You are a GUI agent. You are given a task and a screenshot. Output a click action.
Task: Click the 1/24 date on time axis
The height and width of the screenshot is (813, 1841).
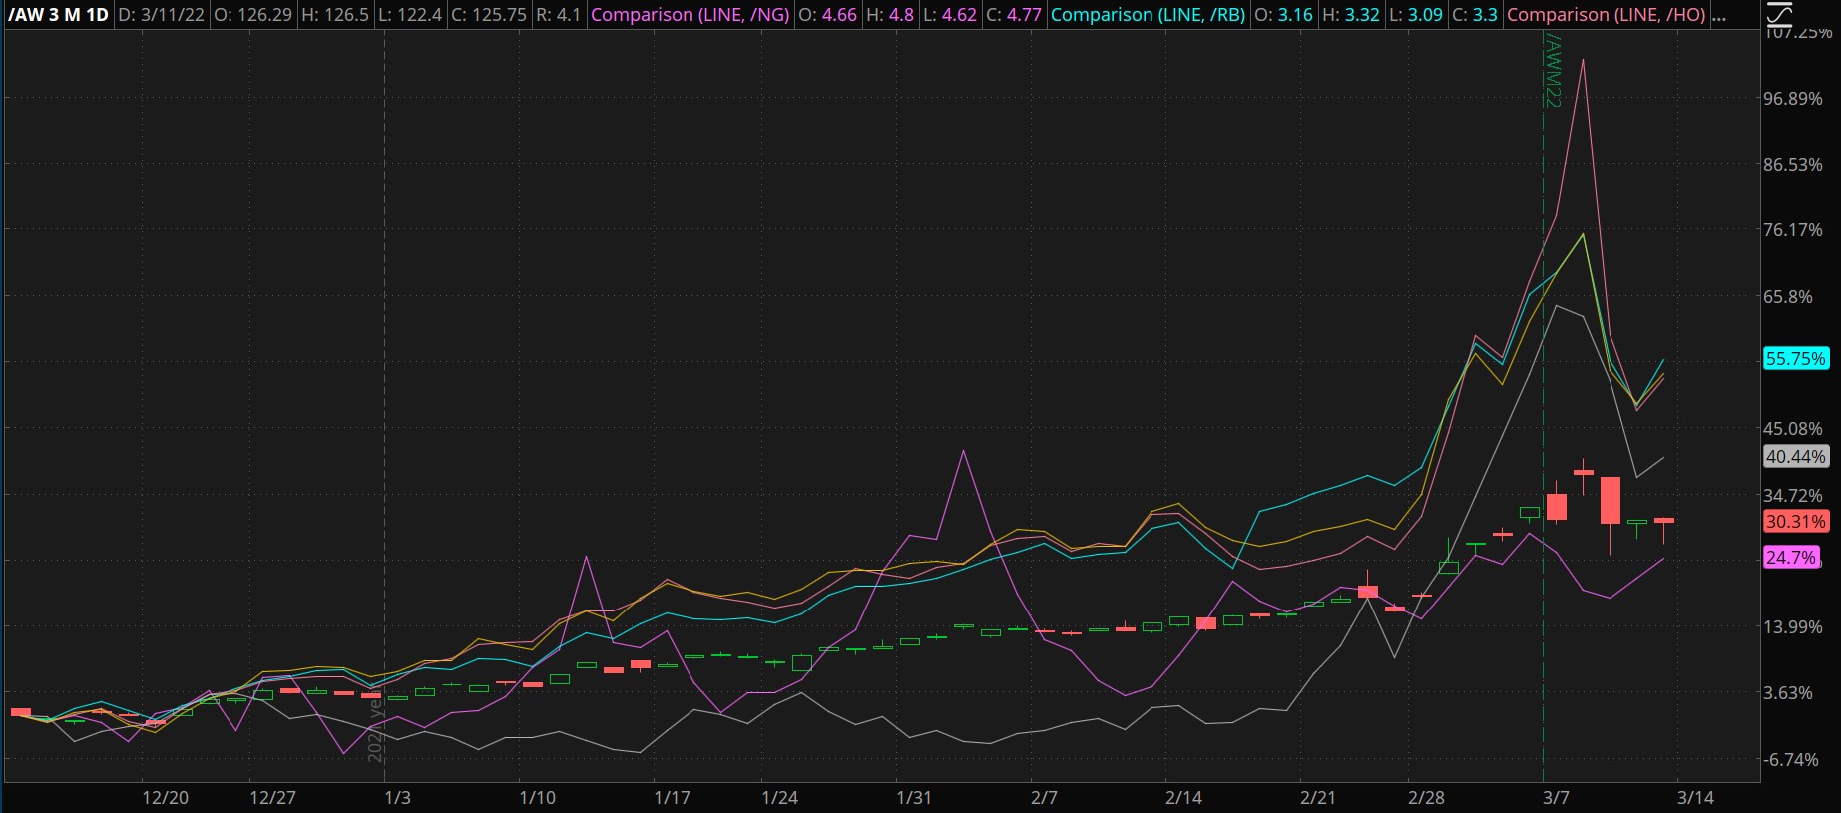[x=779, y=798]
